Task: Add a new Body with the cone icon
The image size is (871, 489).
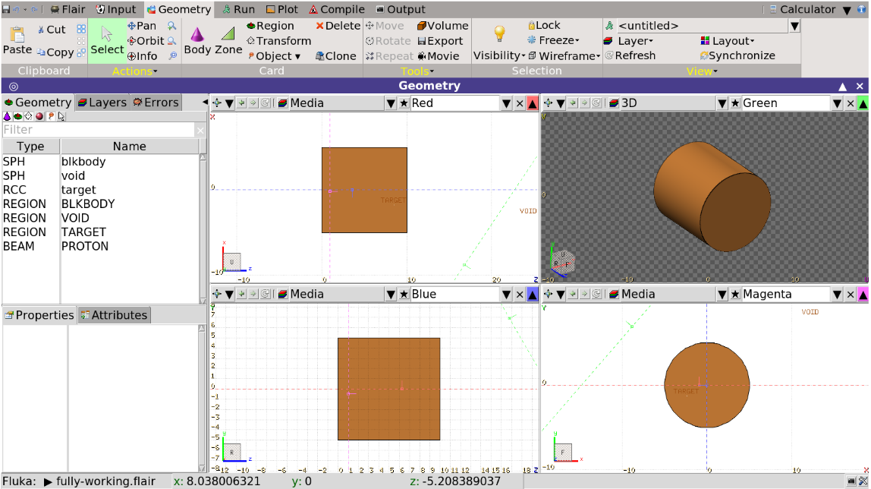Action: 197,40
